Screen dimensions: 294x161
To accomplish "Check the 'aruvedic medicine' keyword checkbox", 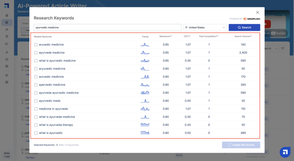I will [36, 44].
